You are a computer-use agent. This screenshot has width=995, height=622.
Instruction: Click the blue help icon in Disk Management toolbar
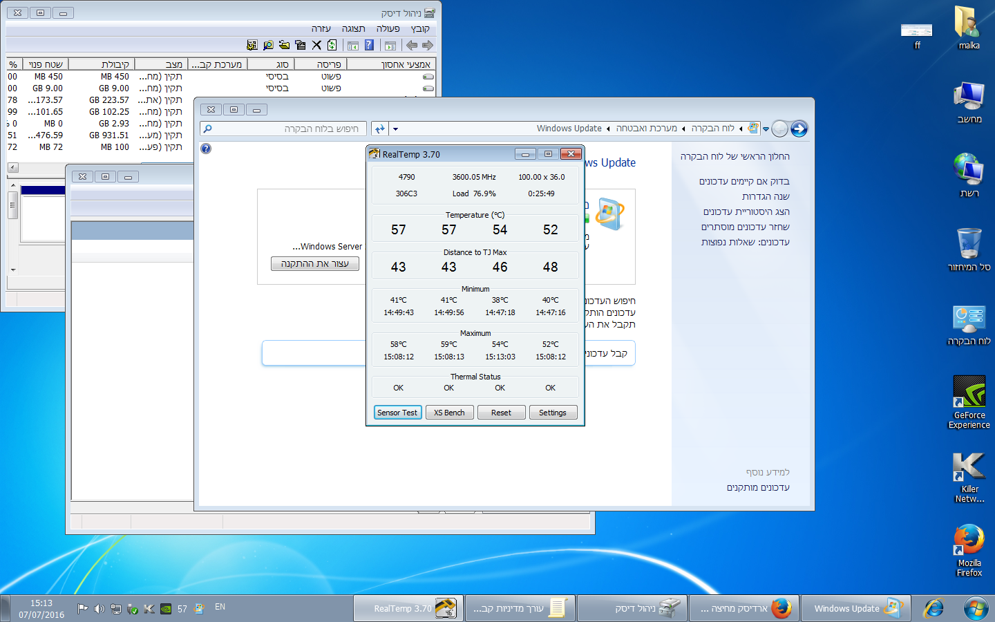click(369, 45)
